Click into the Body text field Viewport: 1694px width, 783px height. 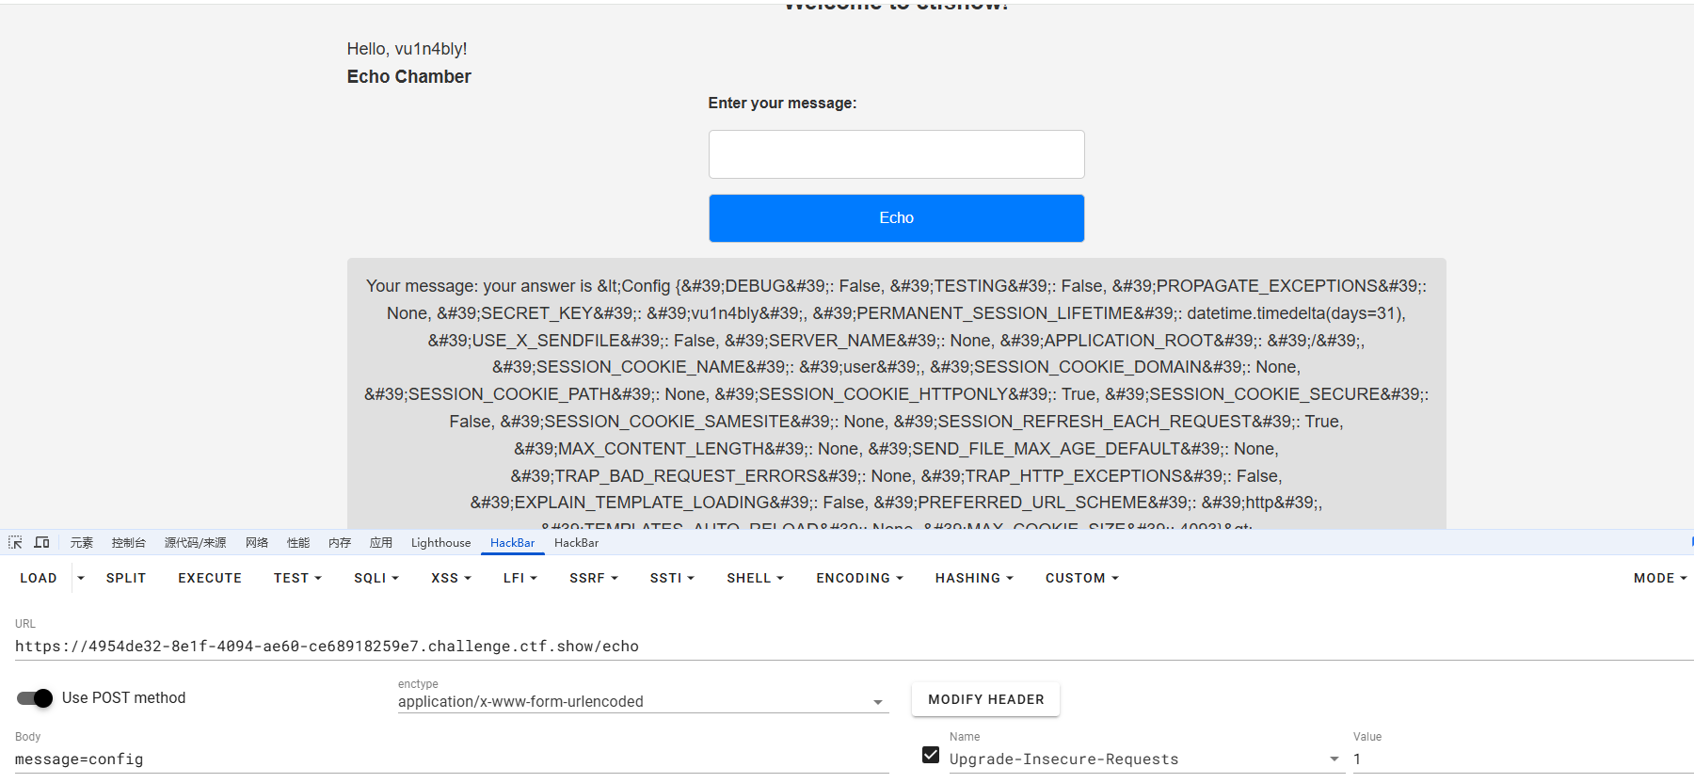[452, 759]
